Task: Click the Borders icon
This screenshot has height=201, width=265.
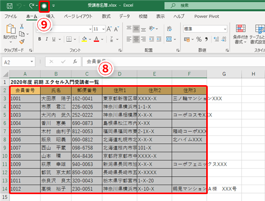Action: [69, 39]
